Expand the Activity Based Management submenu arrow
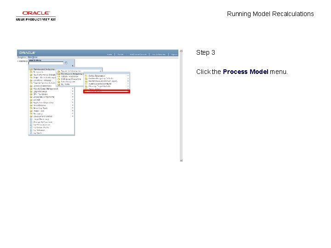The width and height of the screenshot is (331, 248). tap(73, 89)
